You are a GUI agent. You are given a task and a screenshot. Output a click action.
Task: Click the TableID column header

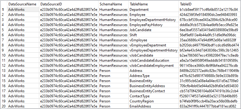[209, 4]
